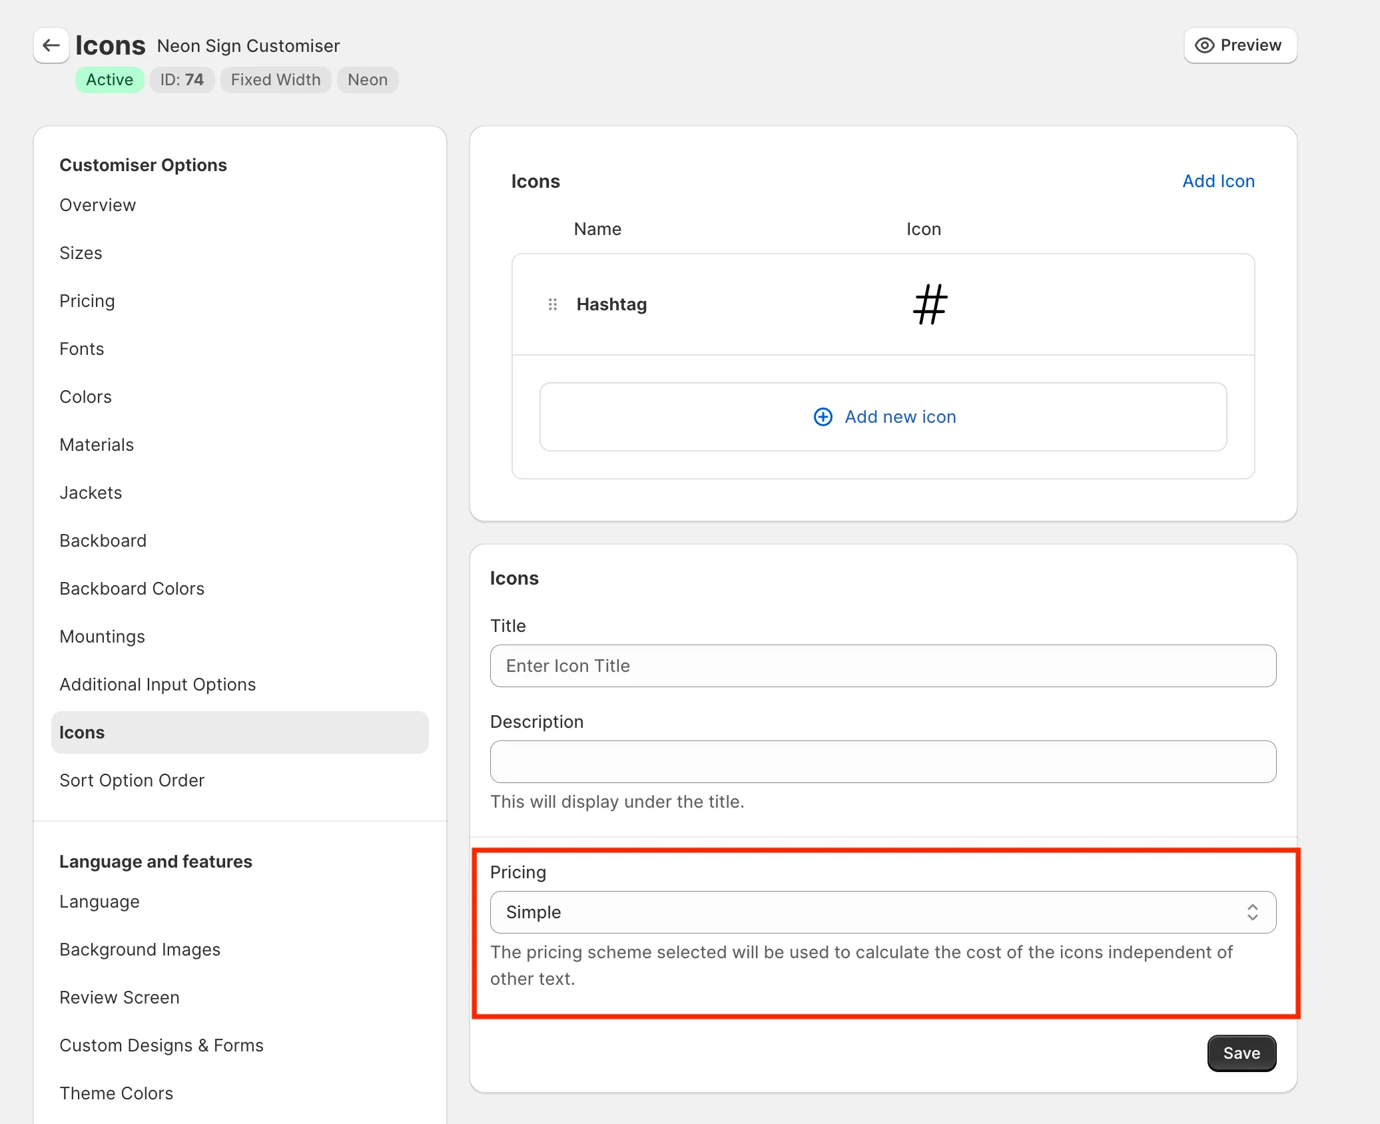Click the Add new icon box
This screenshot has height=1124, width=1380.
[882, 417]
